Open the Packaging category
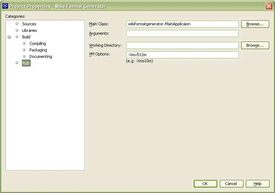Screen dimensions: 275x193 point(38,50)
